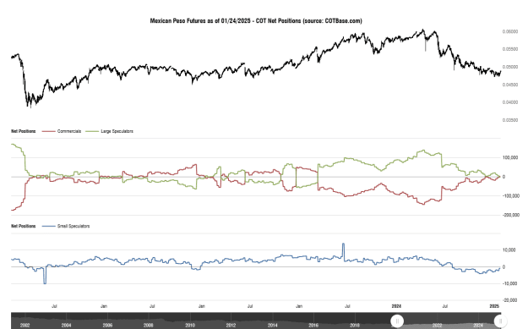Screen dimensions: 528x329
Task: Click the -20,000 small speculators axis value
Action: coord(509,300)
